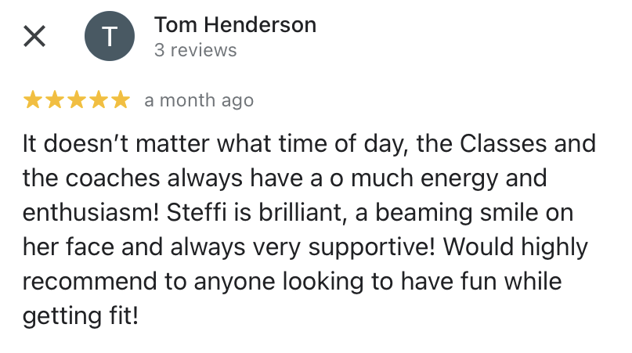The image size is (632, 353).
Task: Click the word 'recommend' in the review
Action: [89, 281]
